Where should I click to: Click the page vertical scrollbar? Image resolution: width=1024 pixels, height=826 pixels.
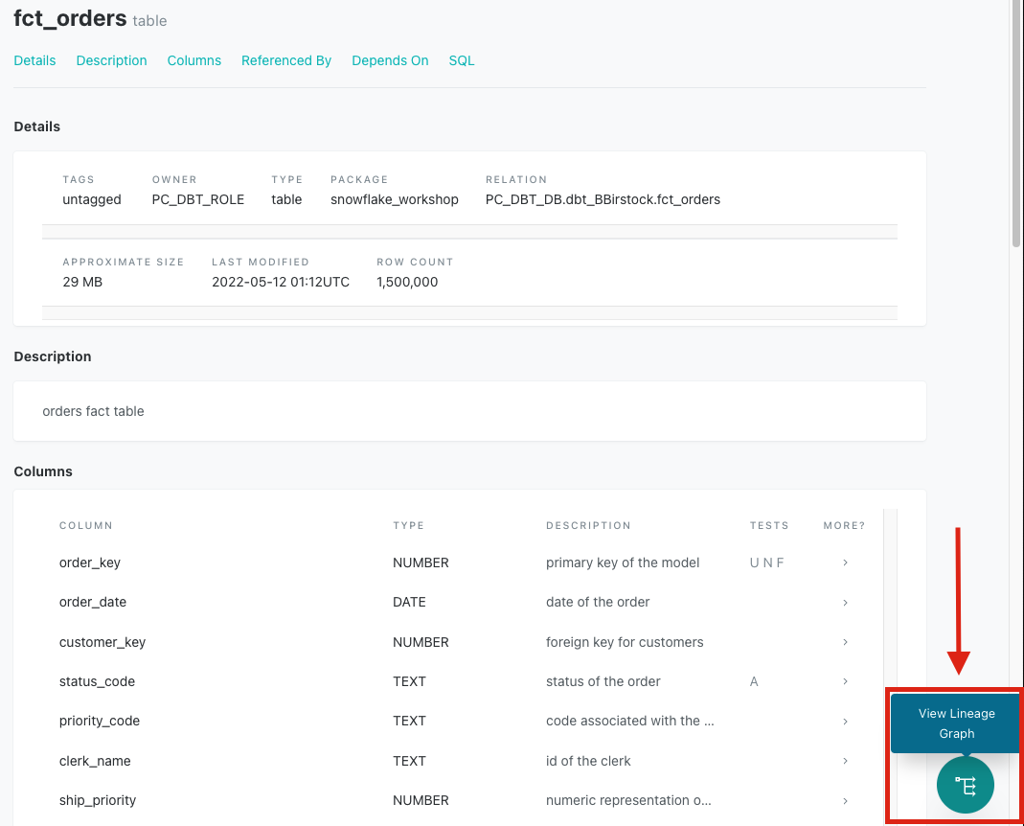click(x=1016, y=125)
